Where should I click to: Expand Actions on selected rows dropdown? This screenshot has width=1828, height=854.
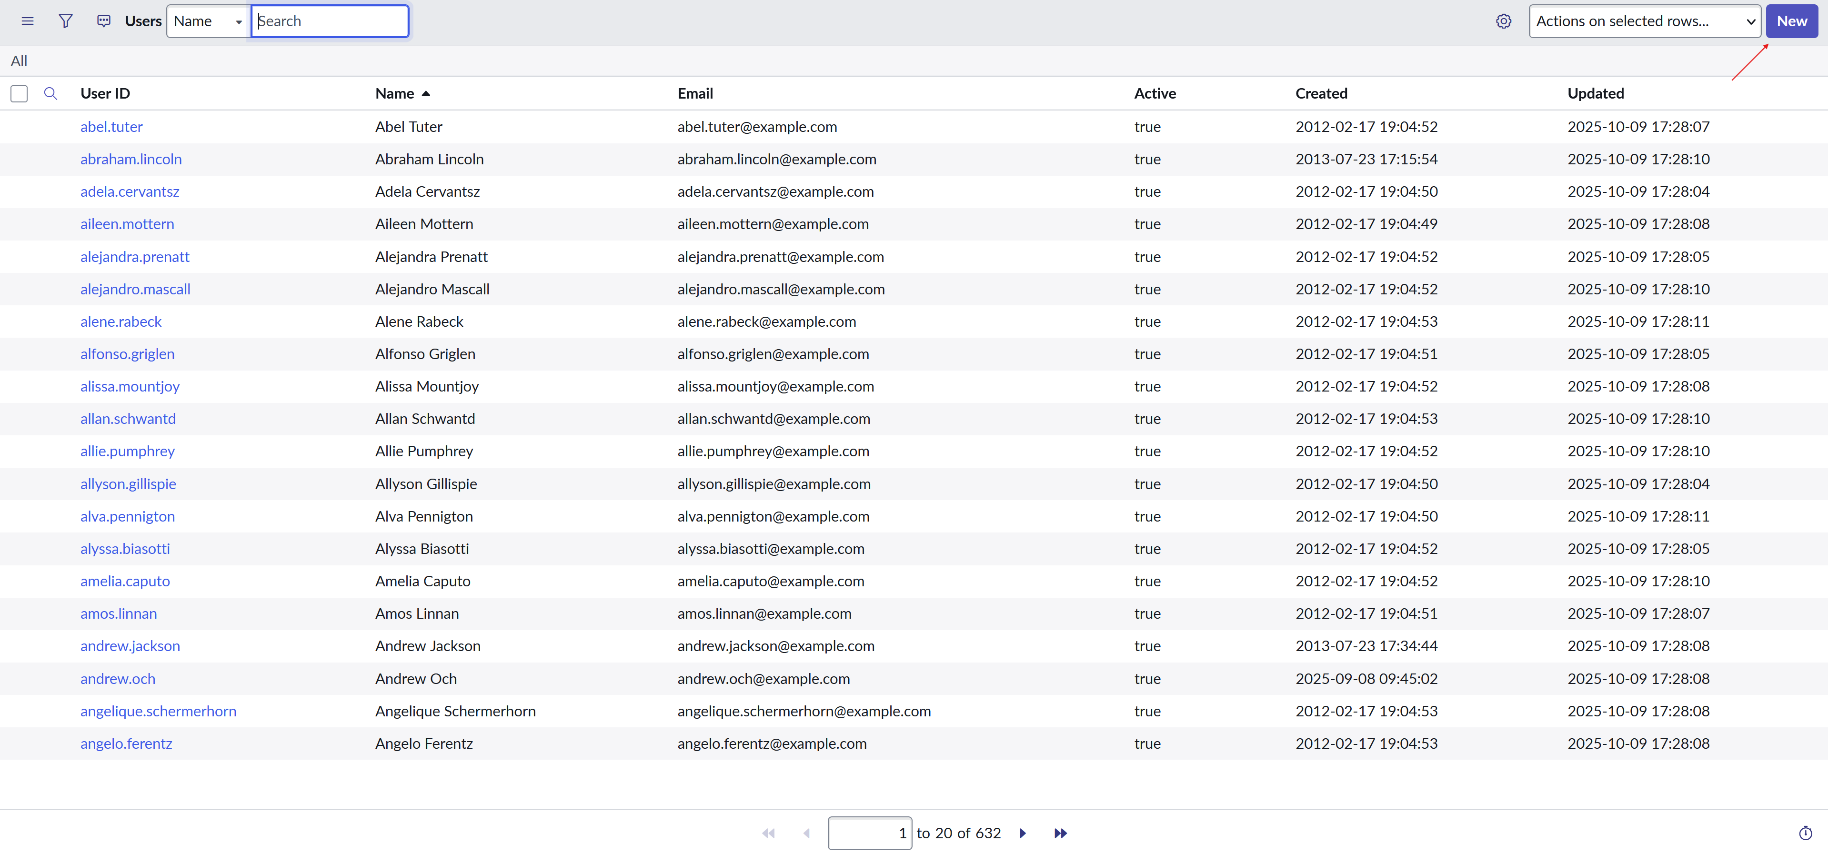click(1644, 21)
